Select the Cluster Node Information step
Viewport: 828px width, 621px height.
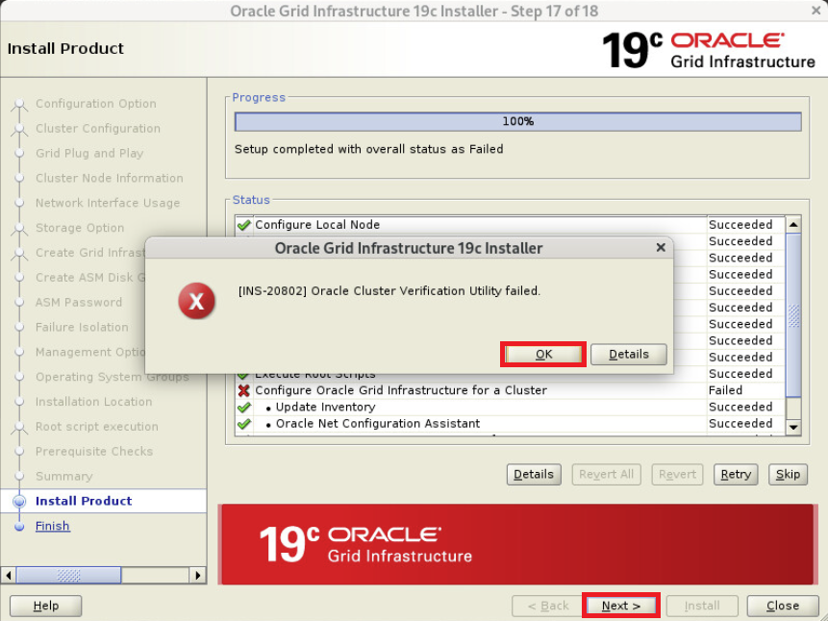[x=110, y=178]
